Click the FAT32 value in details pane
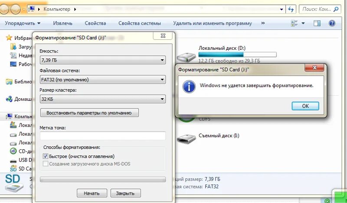Screen dimensions: 347x203 coord(212,187)
